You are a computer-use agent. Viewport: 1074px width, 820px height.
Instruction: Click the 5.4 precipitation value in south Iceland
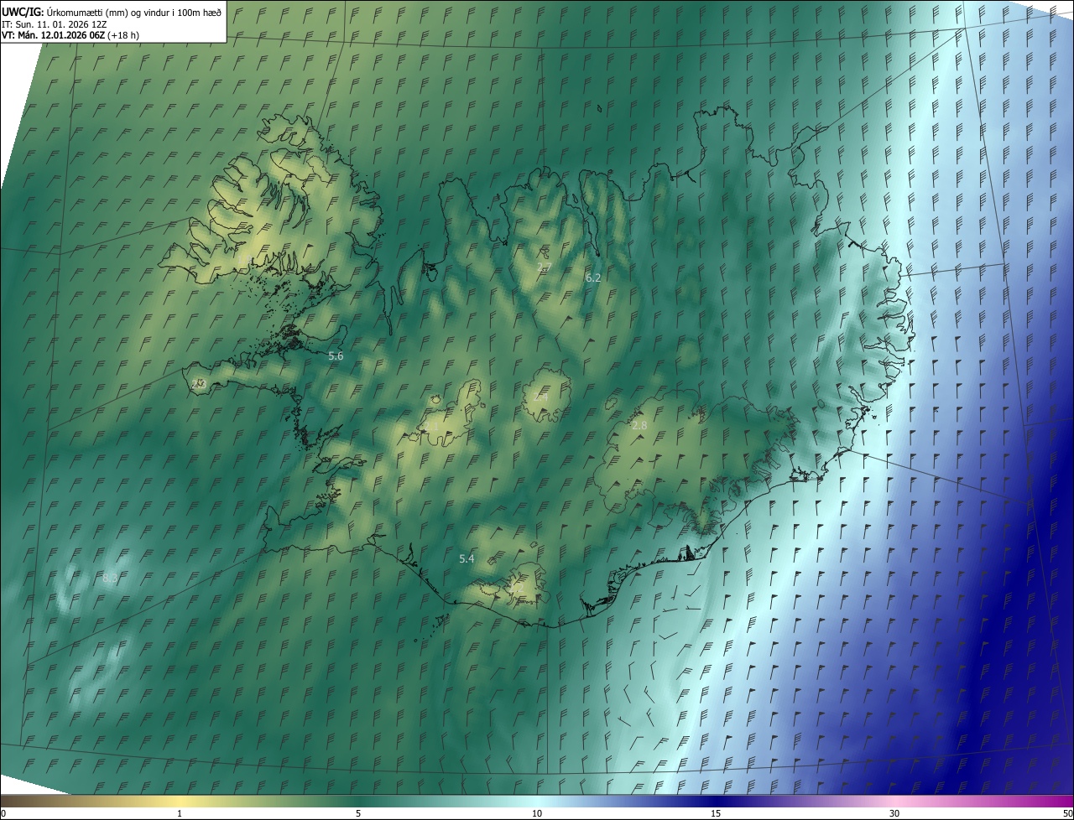pos(467,558)
